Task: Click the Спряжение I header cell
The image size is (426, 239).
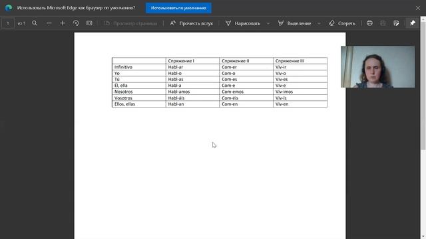Action: click(192, 60)
